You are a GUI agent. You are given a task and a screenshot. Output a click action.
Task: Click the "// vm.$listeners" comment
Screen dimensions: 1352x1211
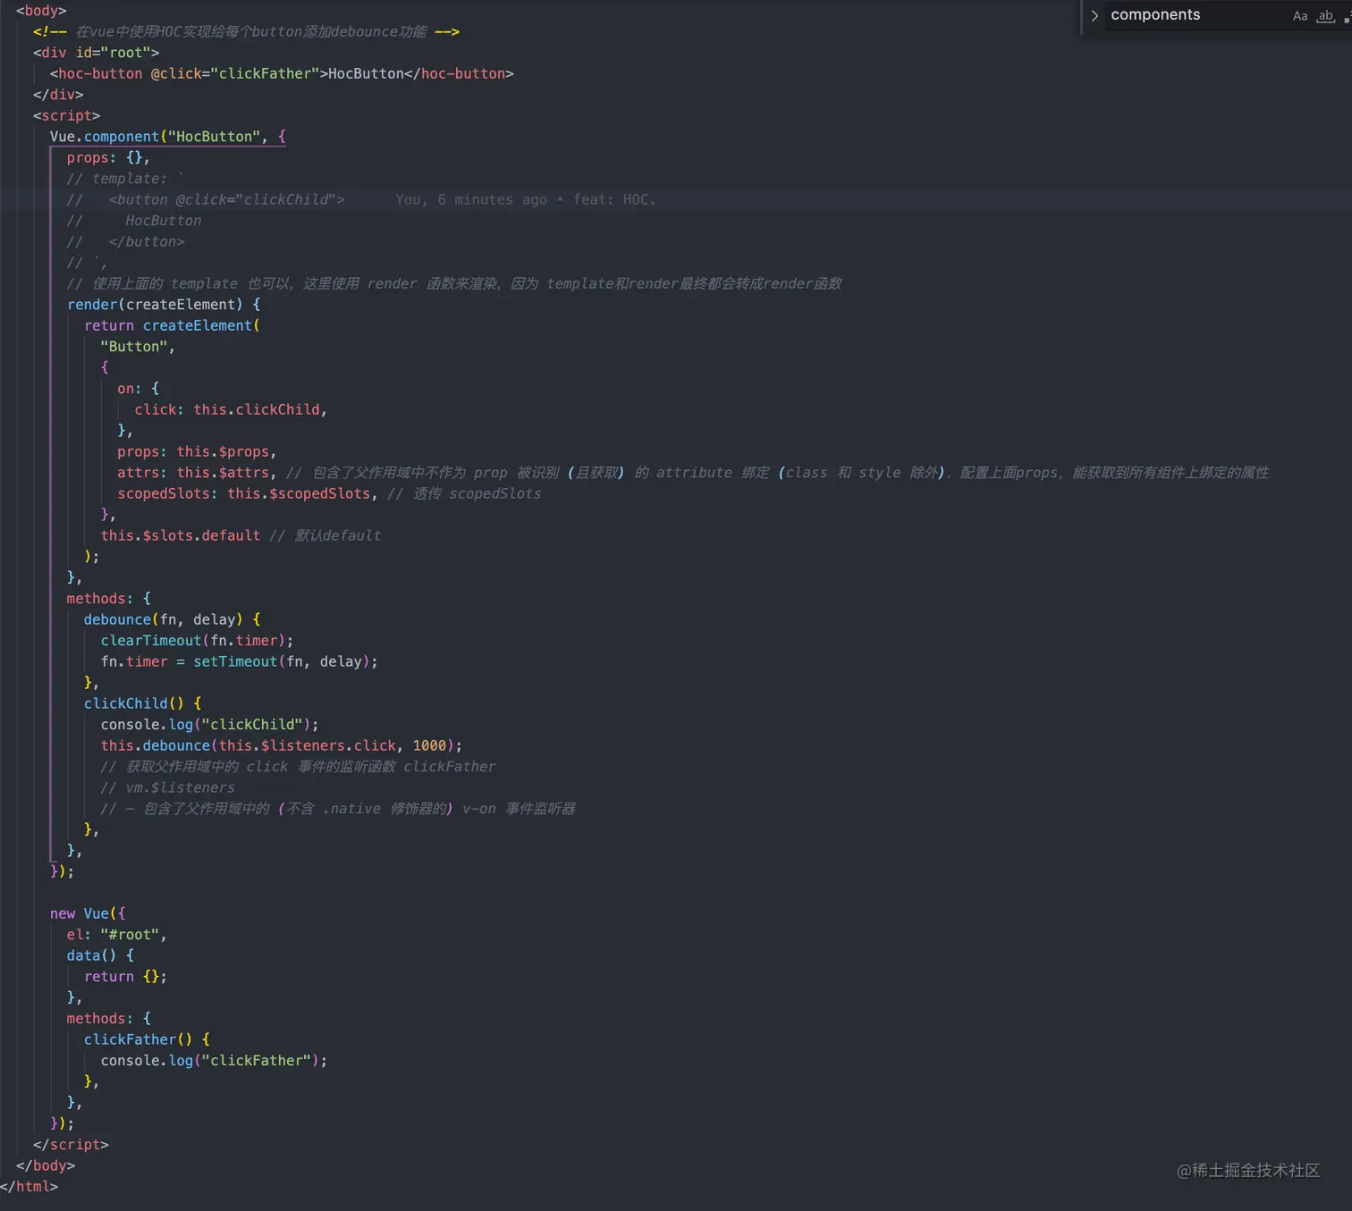click(167, 787)
